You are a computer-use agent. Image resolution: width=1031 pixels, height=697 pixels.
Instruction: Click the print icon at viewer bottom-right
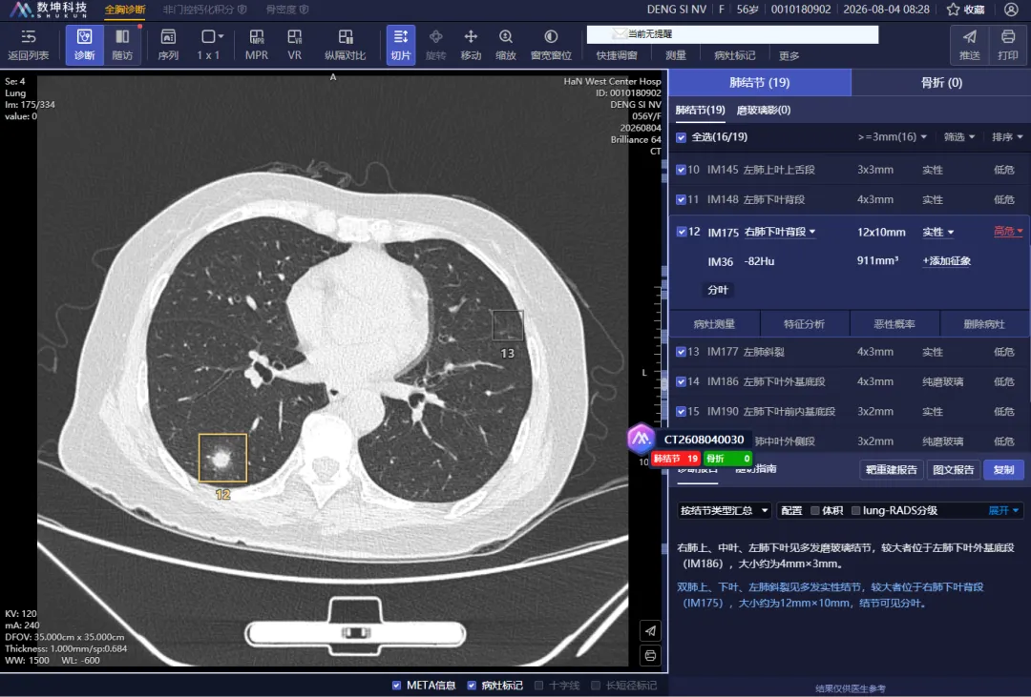point(650,656)
